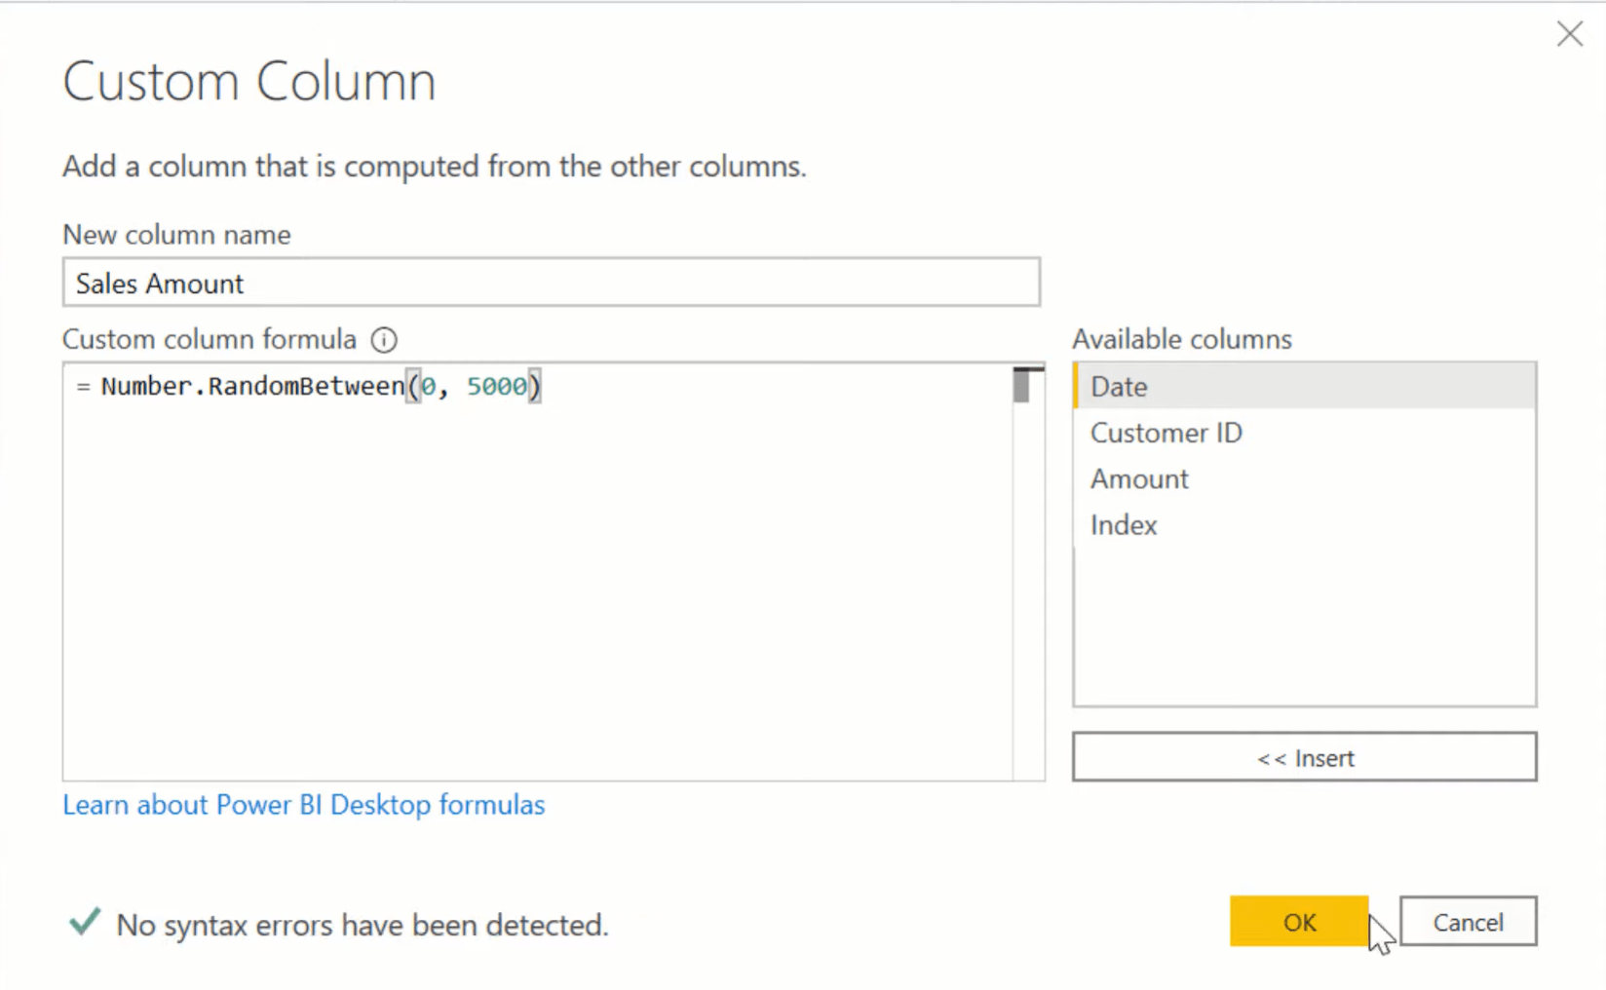
Task: Click the Cancel button
Action: point(1468,922)
